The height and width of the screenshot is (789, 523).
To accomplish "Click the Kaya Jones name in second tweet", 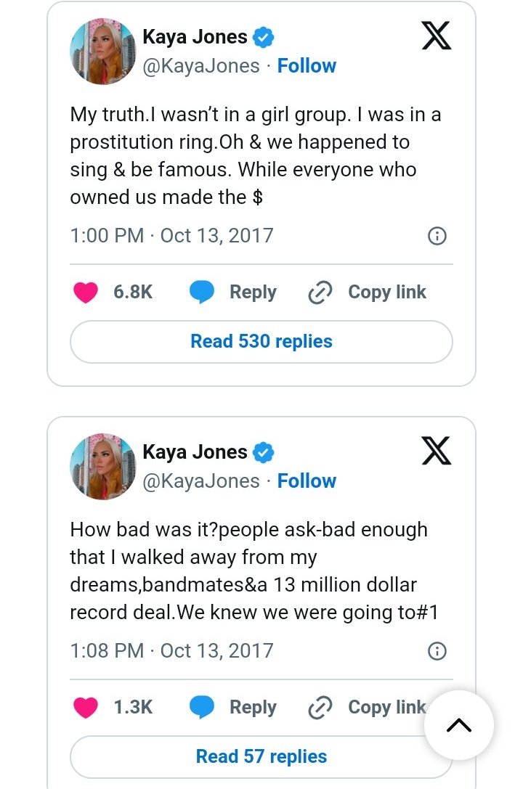I will (x=195, y=452).
